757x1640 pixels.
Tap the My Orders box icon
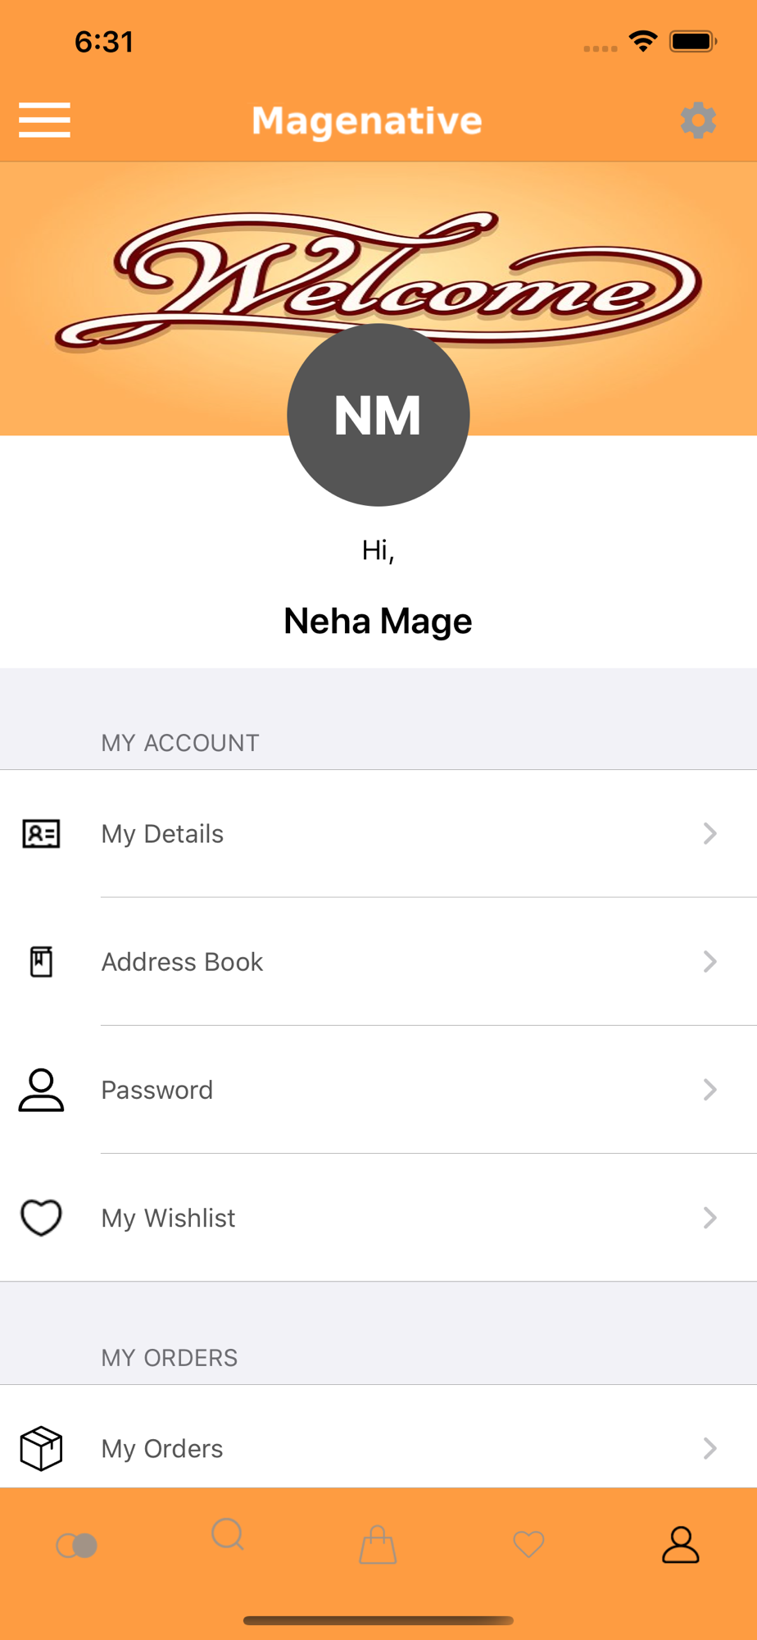coord(41,1448)
